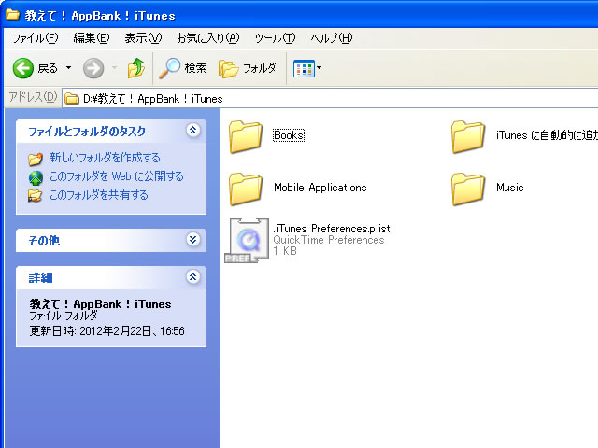Image resolution: width=598 pixels, height=448 pixels.
Task: Collapse the 詳細 panel chevron
Action: [193, 276]
